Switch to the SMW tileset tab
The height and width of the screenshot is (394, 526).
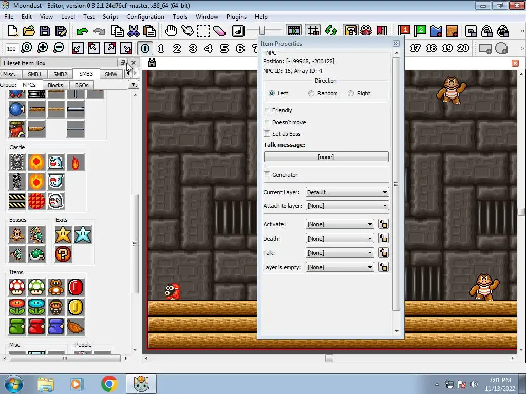point(111,74)
